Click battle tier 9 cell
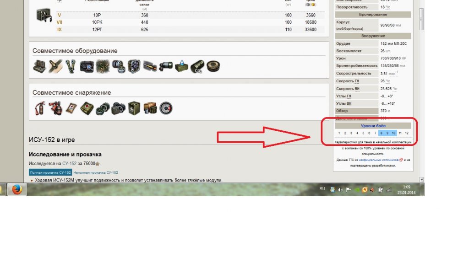 coord(387,133)
